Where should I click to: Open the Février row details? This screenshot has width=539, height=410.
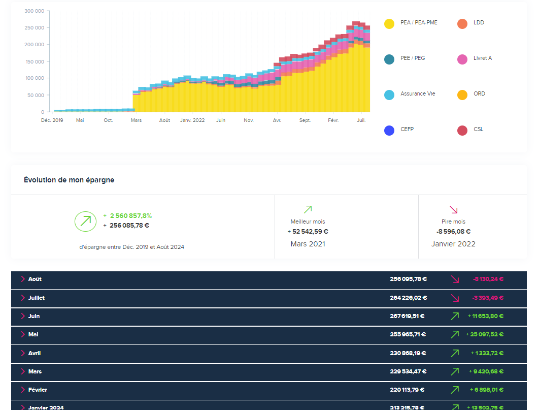click(x=23, y=390)
